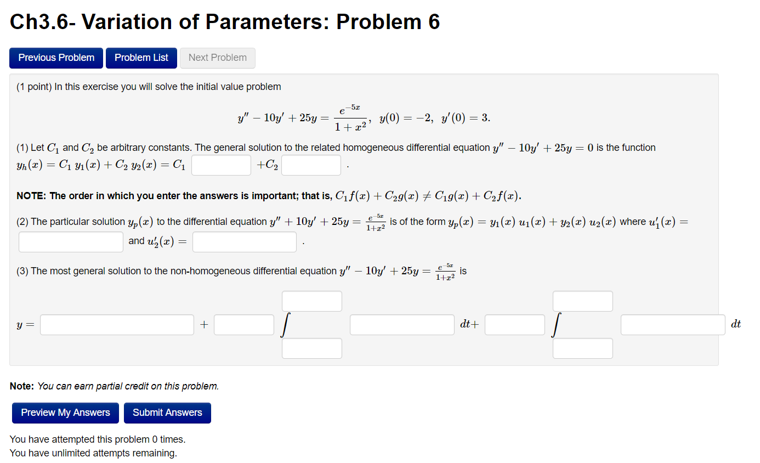Click Submit Answers
760x463 pixels.
tap(167, 413)
